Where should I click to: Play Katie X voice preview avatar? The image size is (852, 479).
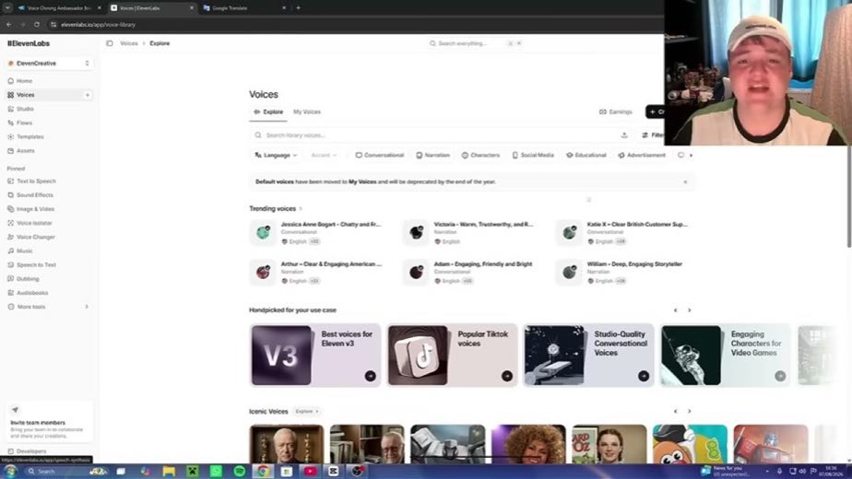[x=569, y=232]
